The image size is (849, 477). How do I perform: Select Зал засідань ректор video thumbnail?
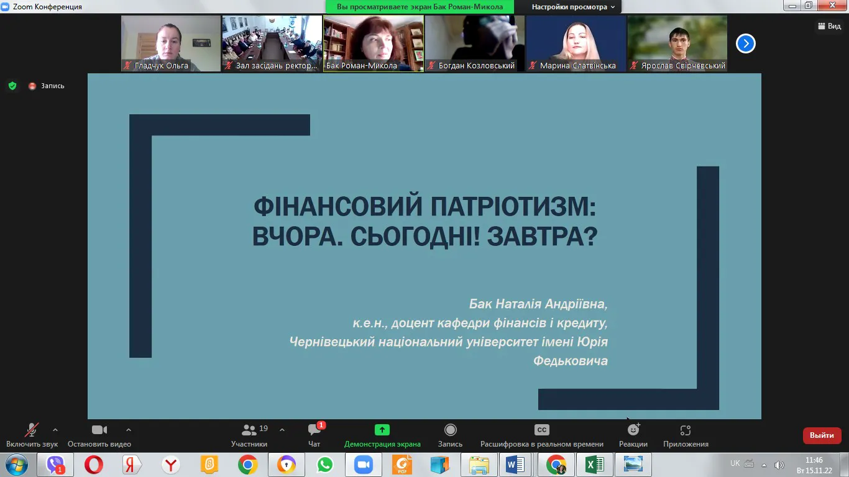[x=272, y=43]
